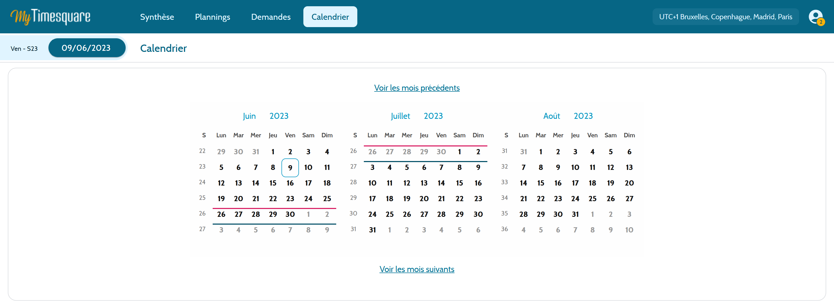Open the Synthèse tab
Screen dimensions: 834x308
(x=157, y=17)
